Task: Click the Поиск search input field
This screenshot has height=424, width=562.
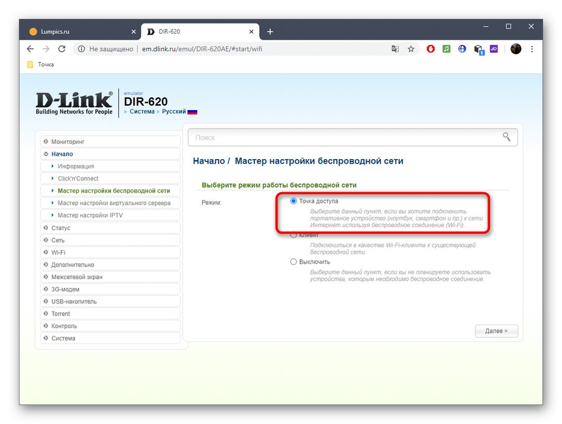Action: click(296, 137)
